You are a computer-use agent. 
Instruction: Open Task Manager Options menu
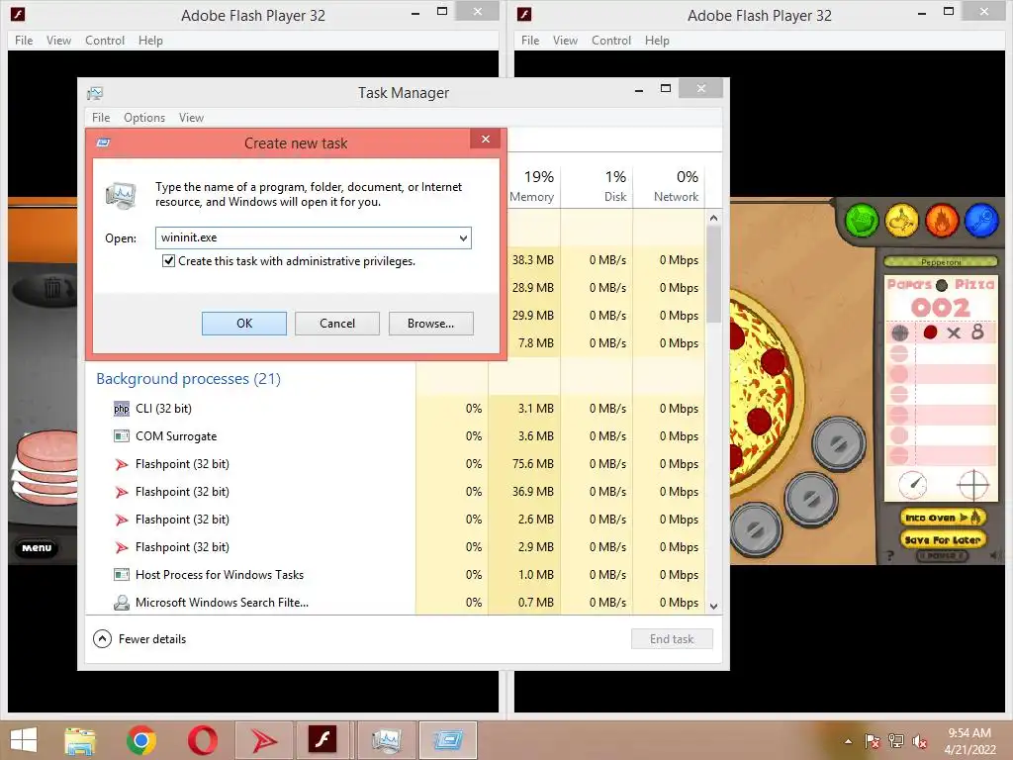tap(144, 118)
